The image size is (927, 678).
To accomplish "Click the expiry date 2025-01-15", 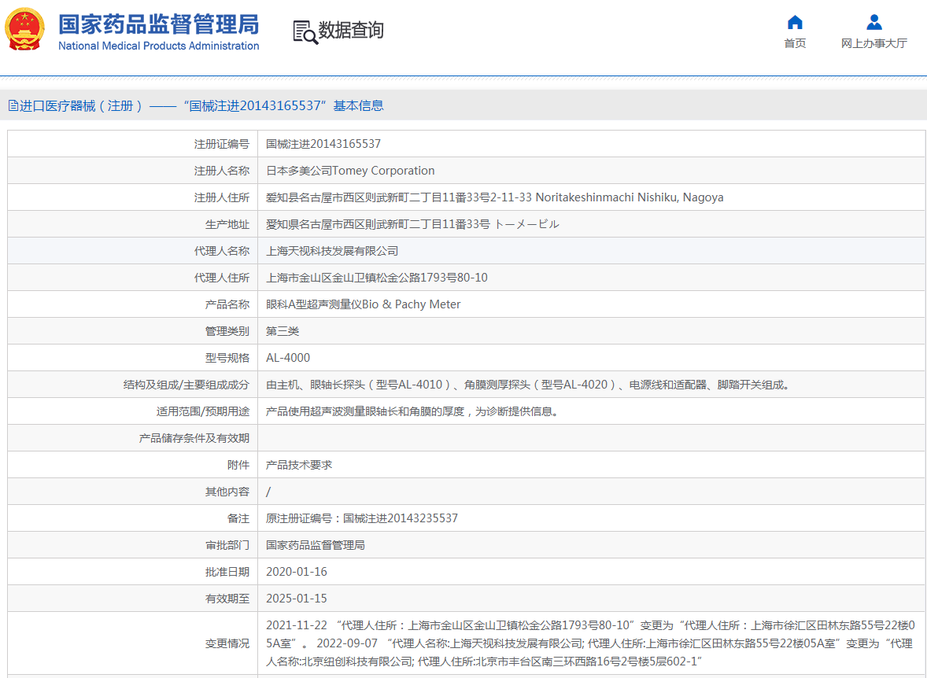I will coord(297,599).
